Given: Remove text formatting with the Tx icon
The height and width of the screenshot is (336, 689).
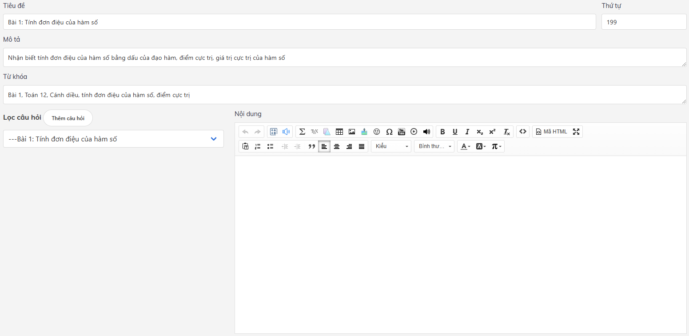Looking at the screenshot, I should click(x=506, y=132).
